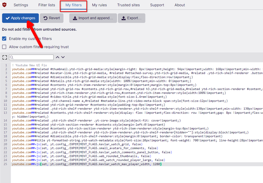Open the About tab

tap(180, 5)
